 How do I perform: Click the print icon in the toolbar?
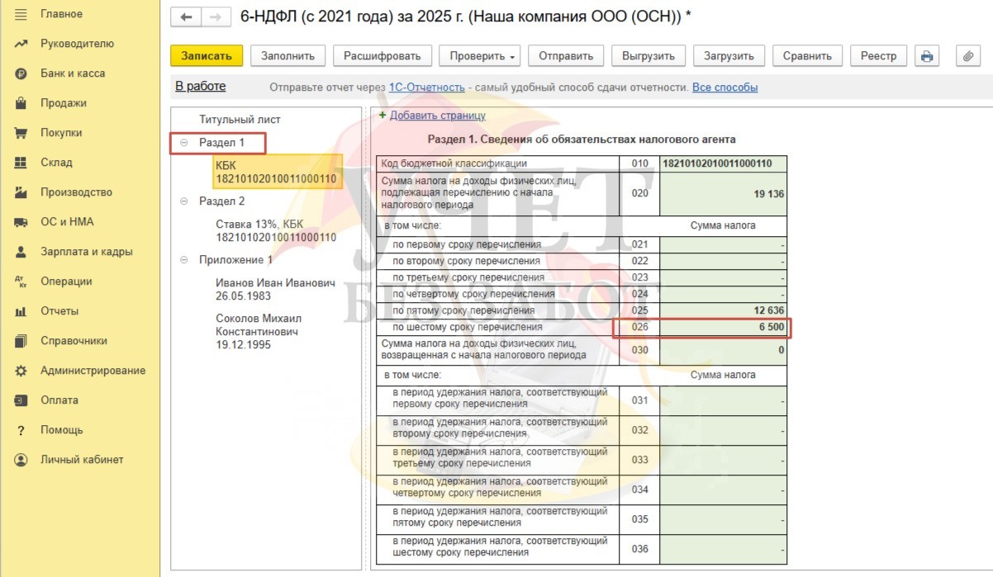927,56
